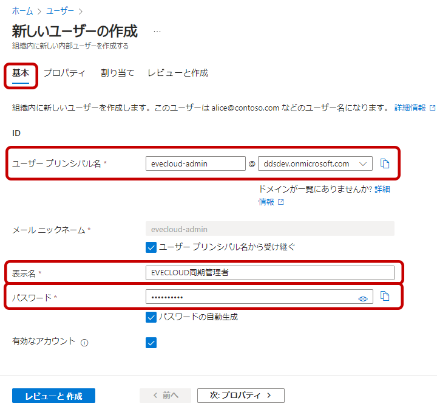The image size is (437, 412).
Task: Open the ellipsis more options menu
Action: click(x=157, y=31)
